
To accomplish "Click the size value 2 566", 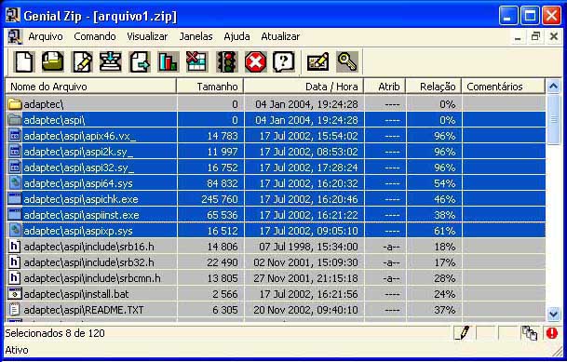I will (225, 294).
